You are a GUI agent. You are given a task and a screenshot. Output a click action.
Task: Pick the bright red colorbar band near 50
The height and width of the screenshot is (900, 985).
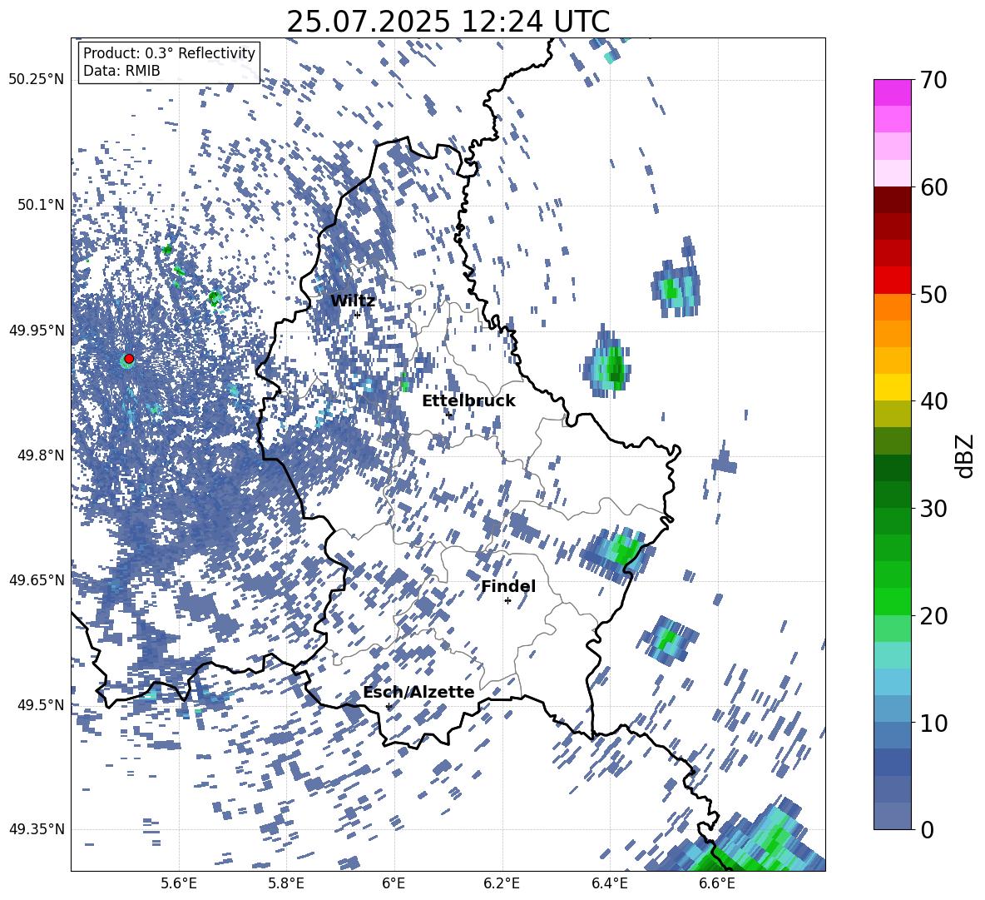click(x=892, y=281)
